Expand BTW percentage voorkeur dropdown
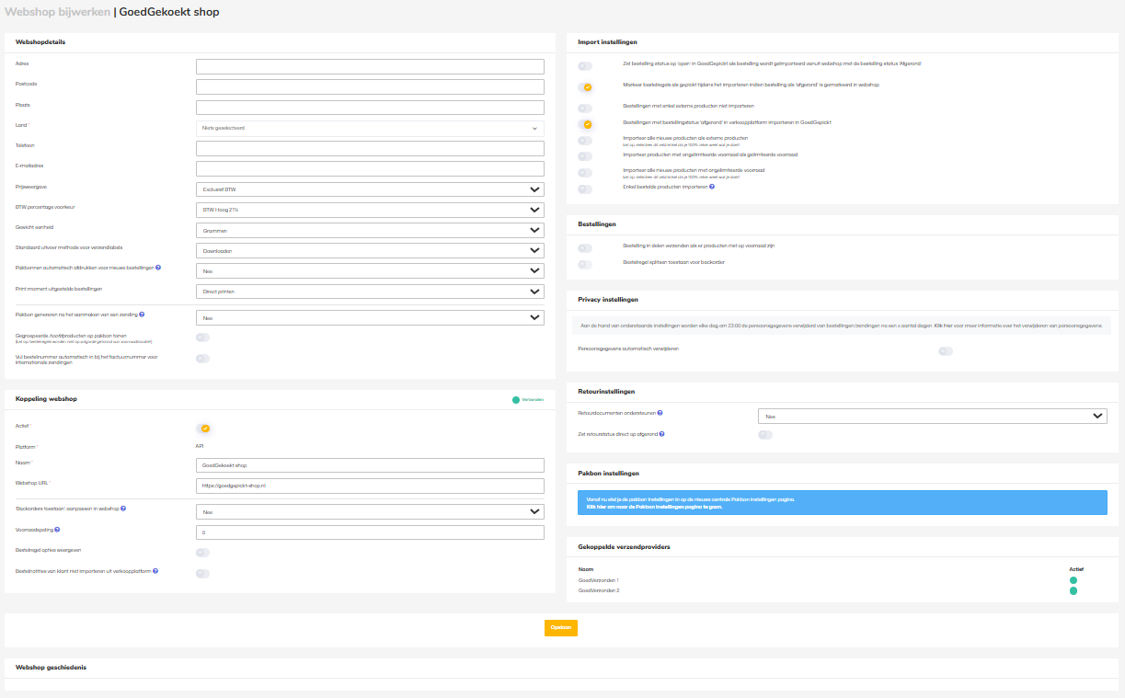 pos(370,210)
